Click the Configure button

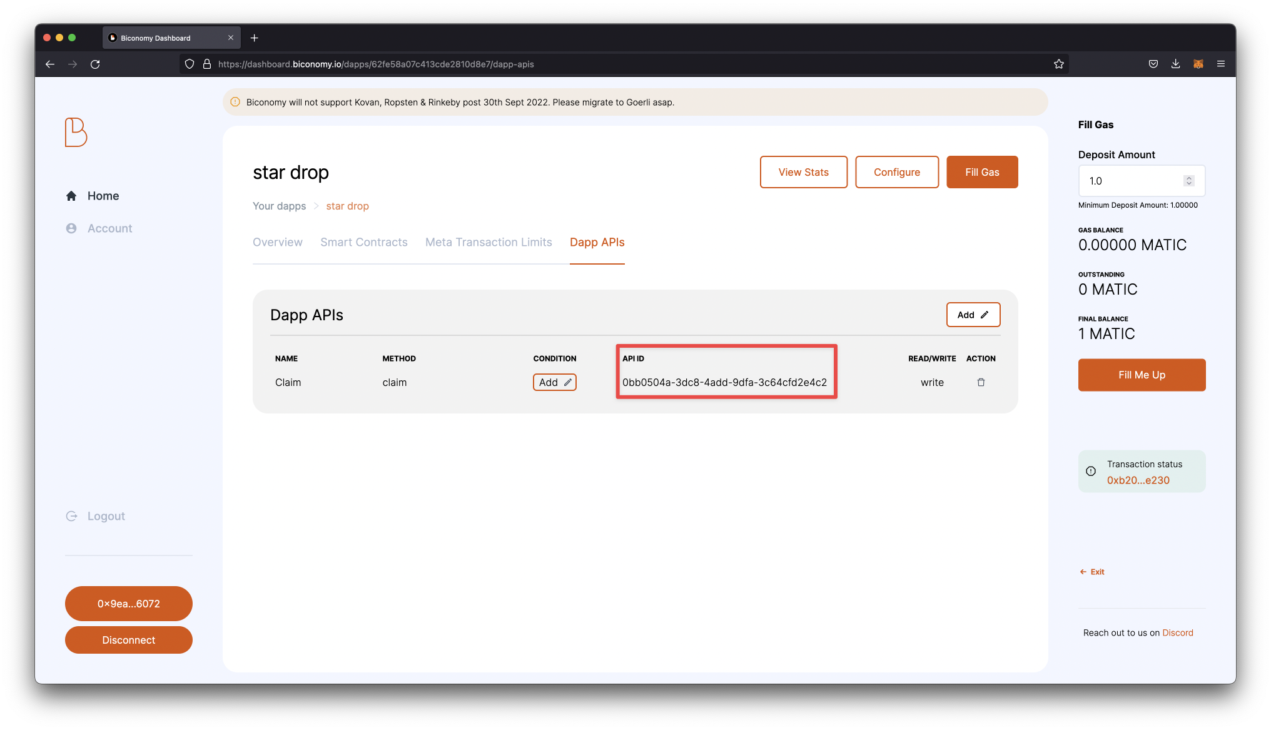896,172
